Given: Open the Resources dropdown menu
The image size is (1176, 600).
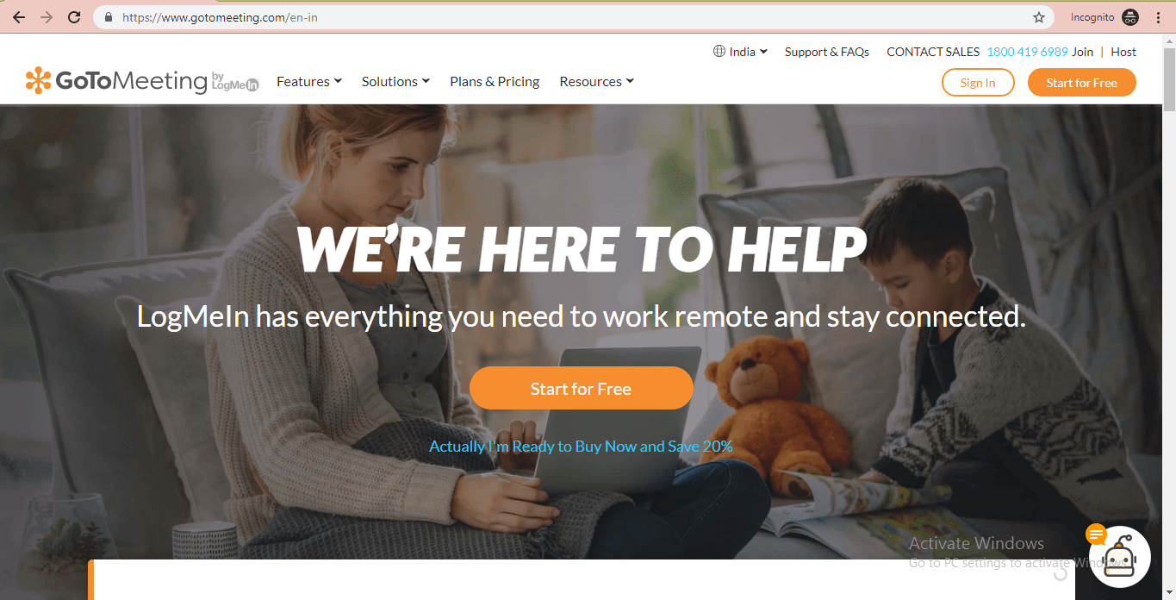Looking at the screenshot, I should click(x=596, y=81).
